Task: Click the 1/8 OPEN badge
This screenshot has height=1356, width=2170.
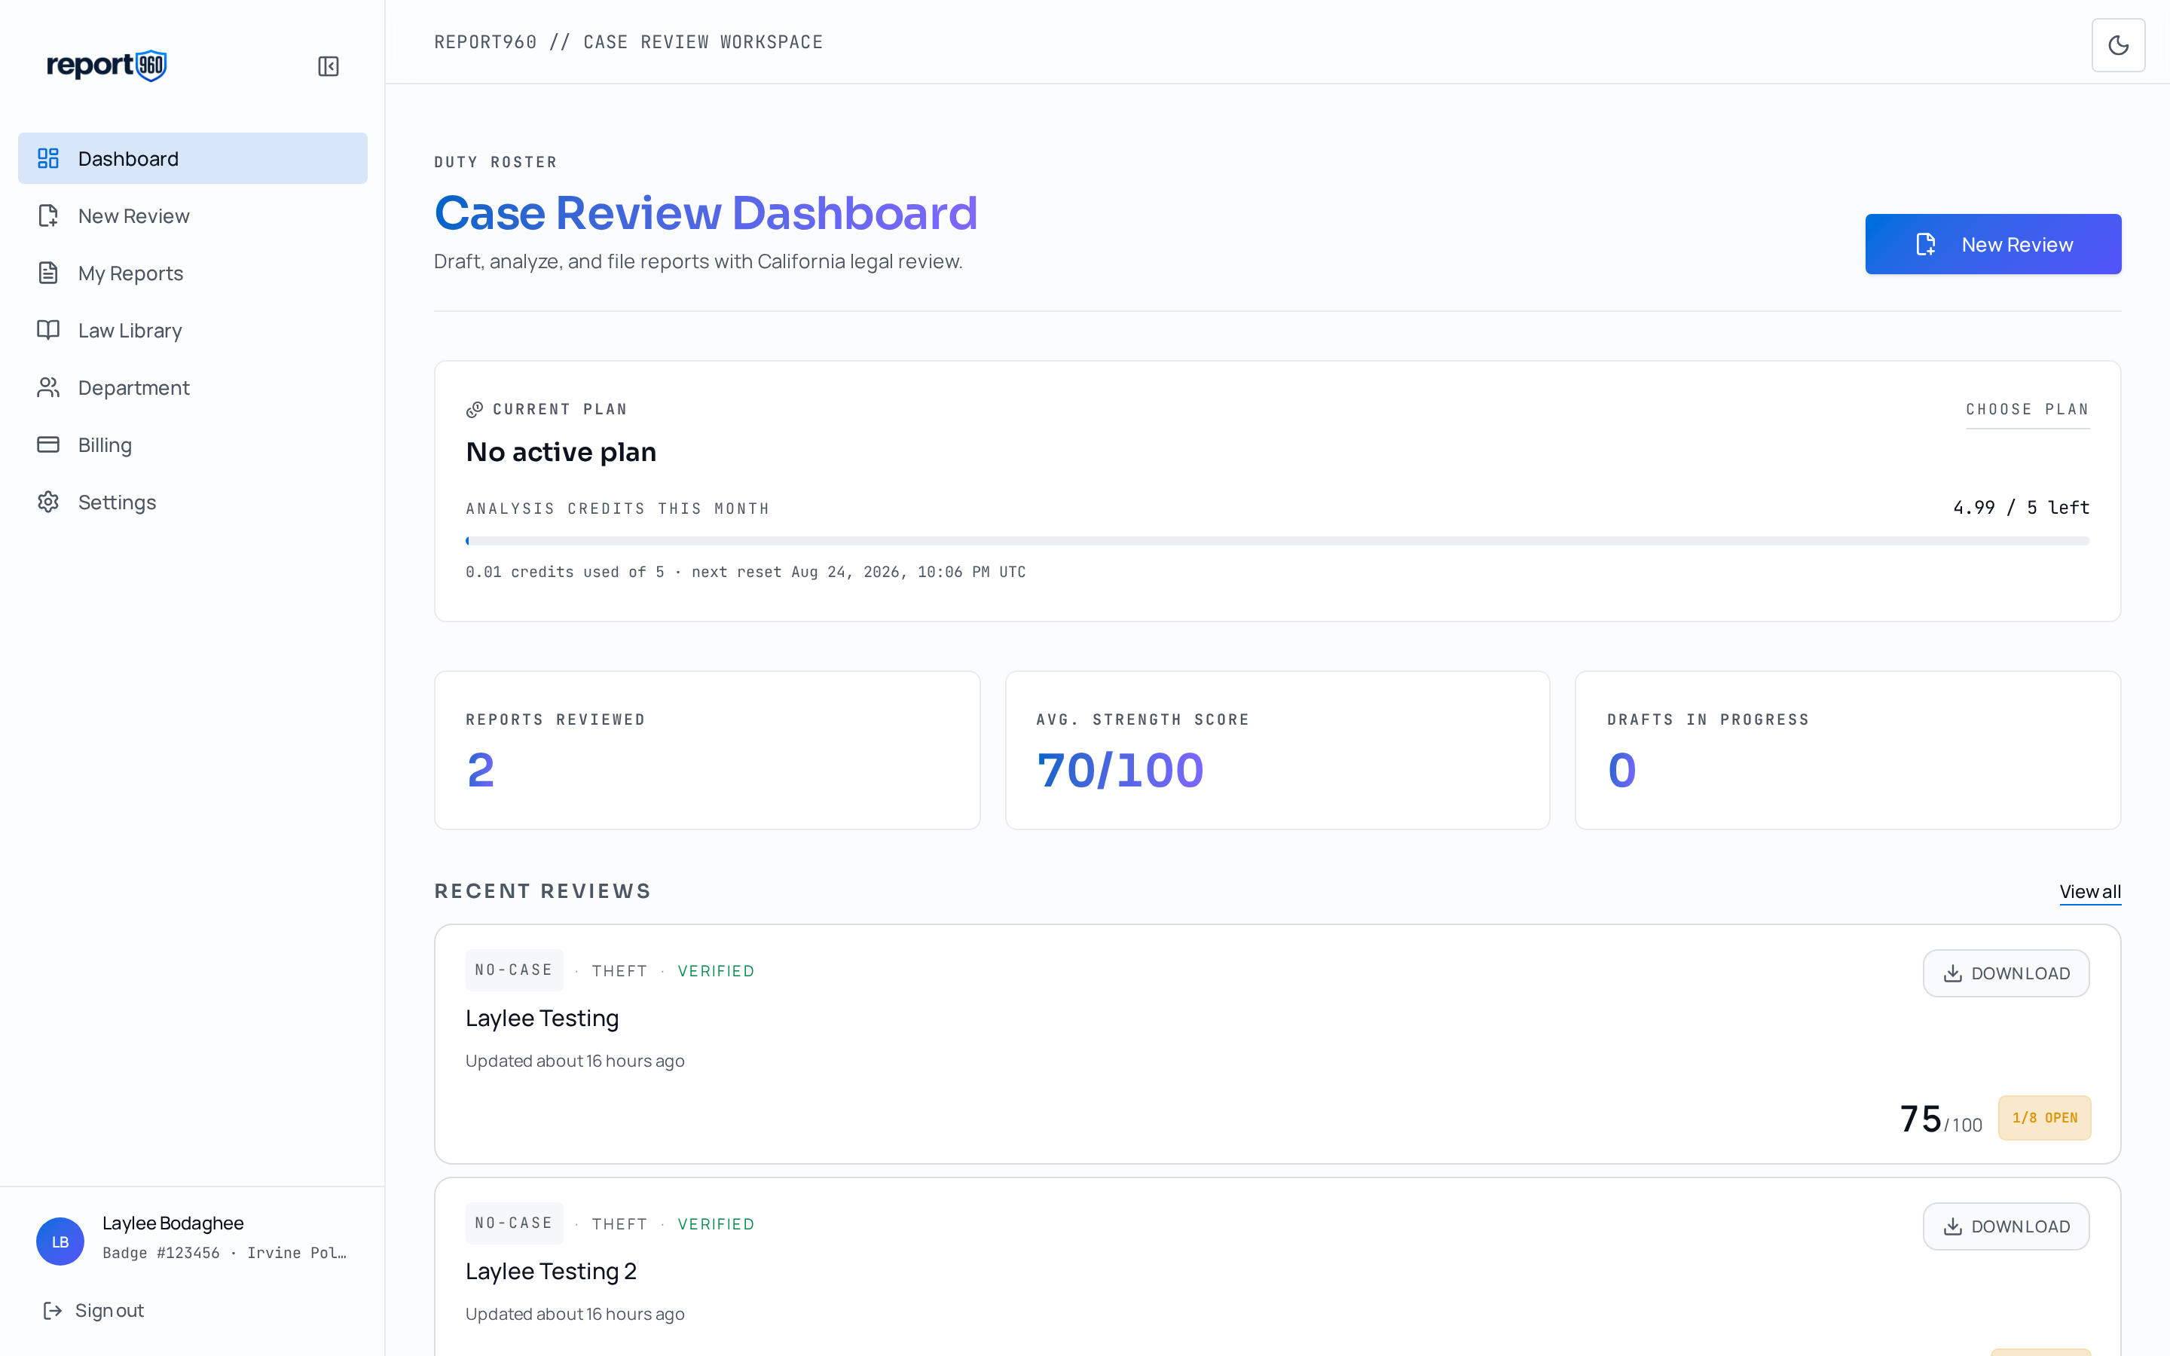Action: (2044, 1117)
